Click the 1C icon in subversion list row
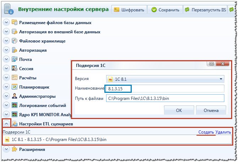Image resolution: width=240 pixels, height=164 pixels. pyautogui.click(x=7, y=140)
